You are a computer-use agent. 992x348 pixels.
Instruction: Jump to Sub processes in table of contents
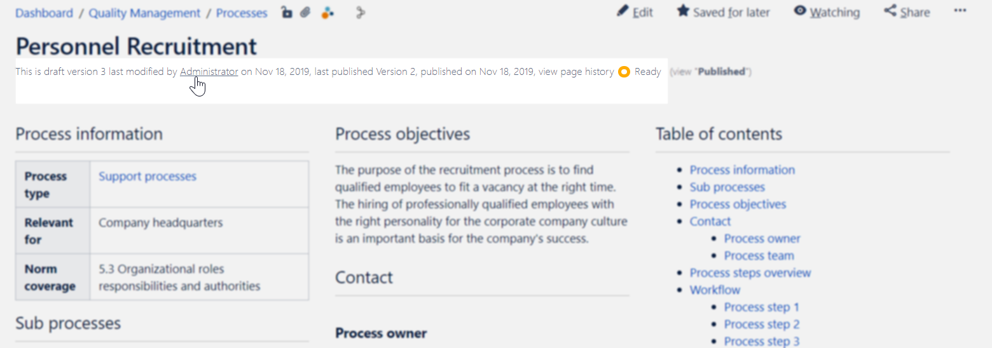tap(727, 187)
